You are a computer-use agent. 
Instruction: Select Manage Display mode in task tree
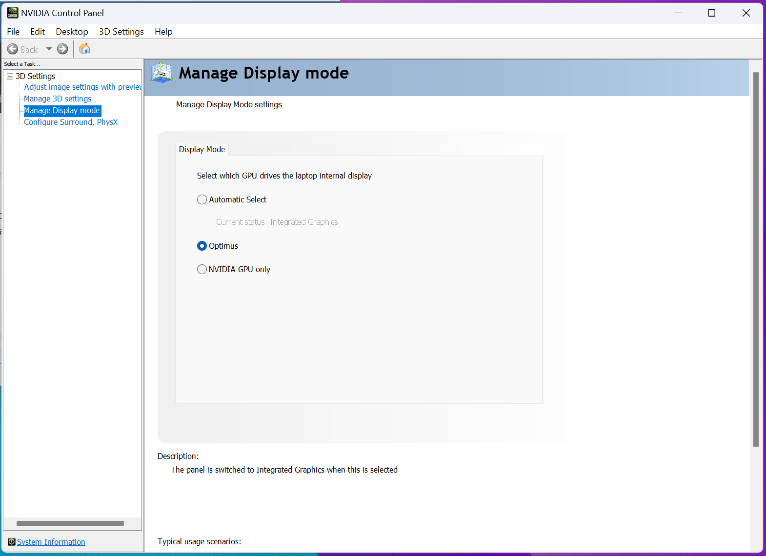(x=62, y=110)
